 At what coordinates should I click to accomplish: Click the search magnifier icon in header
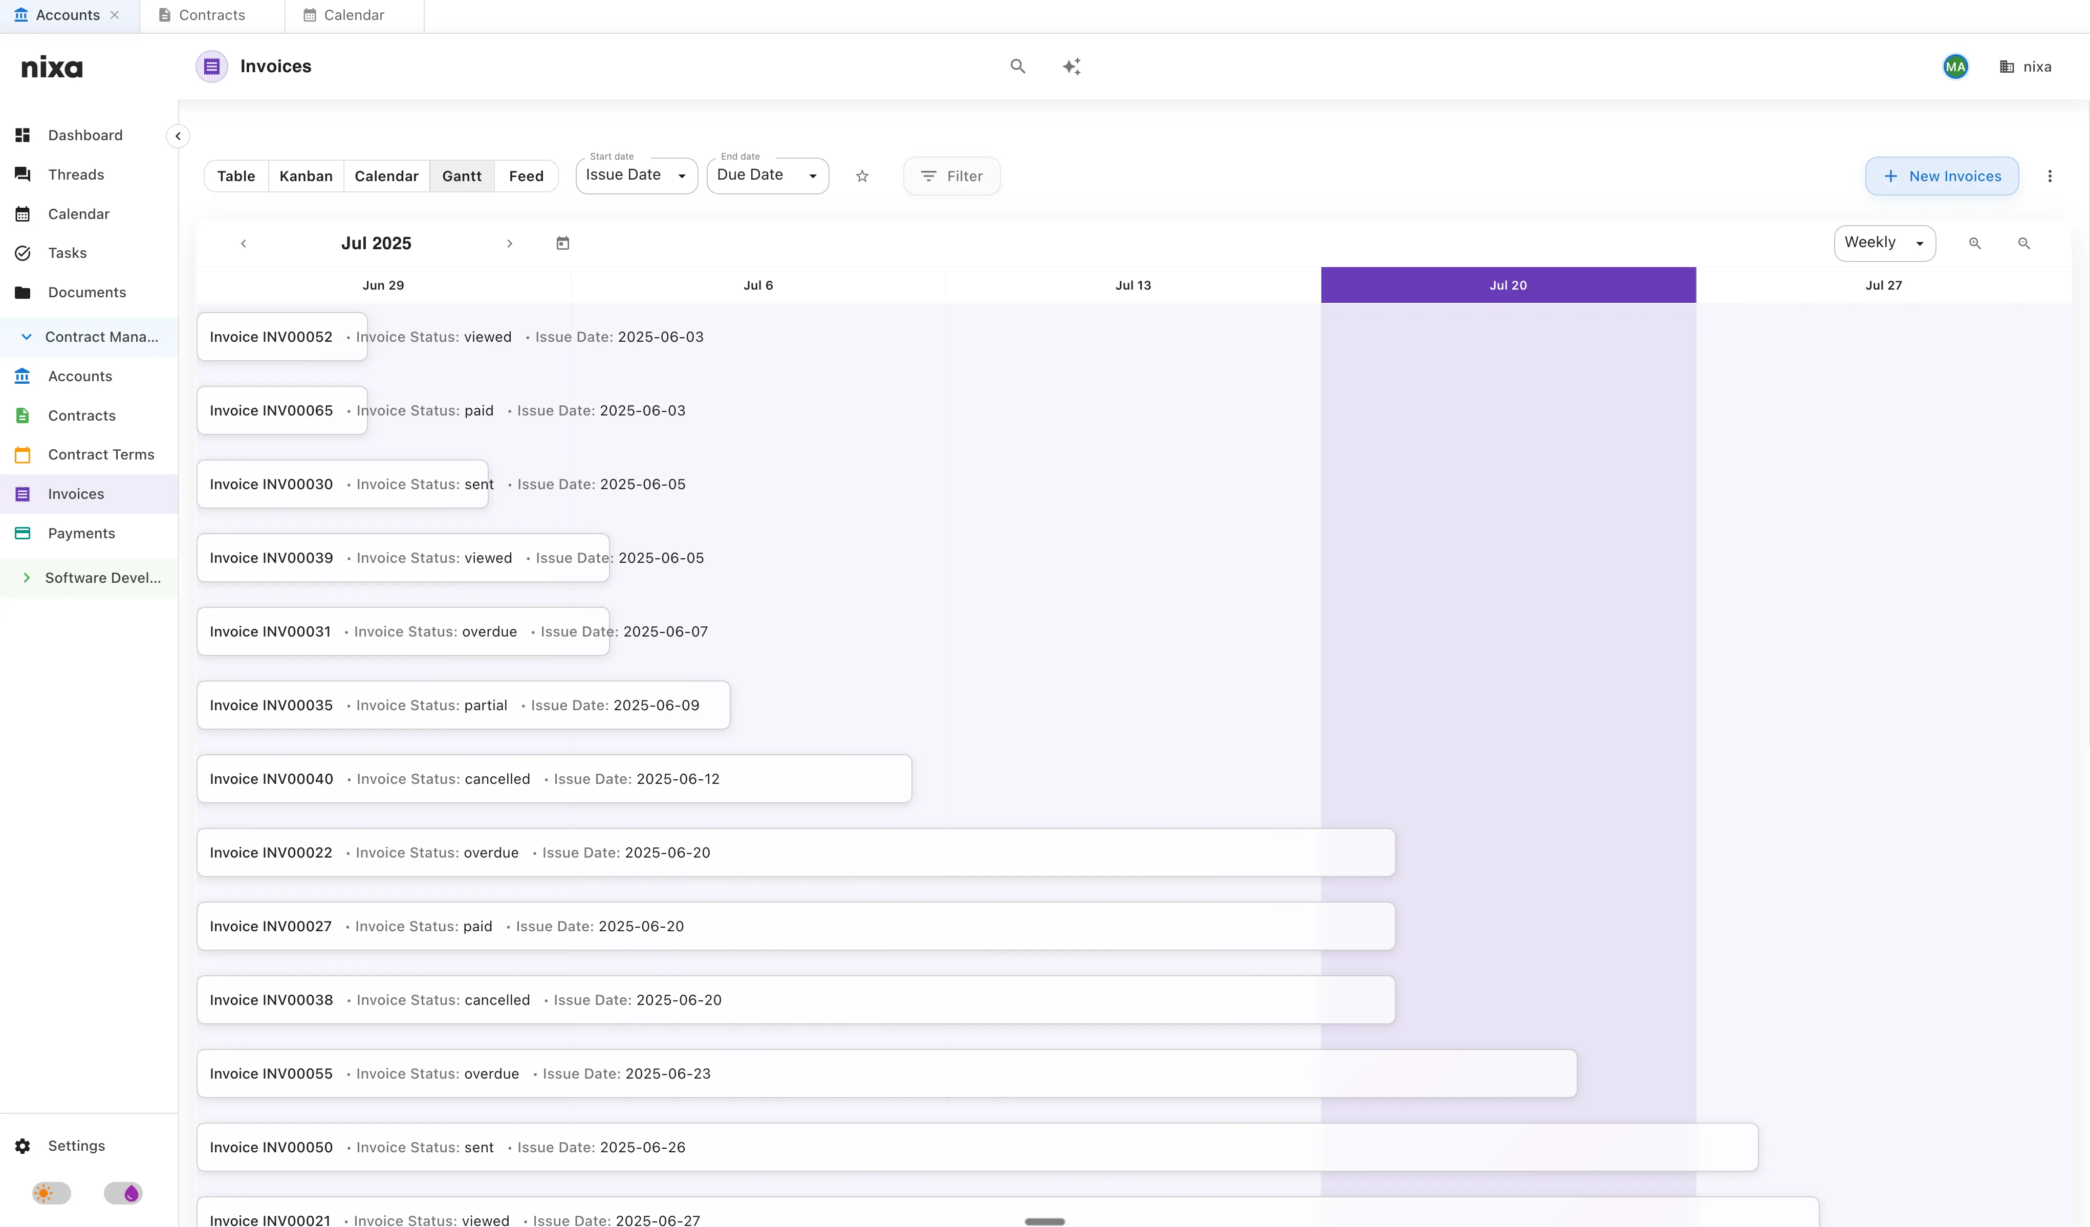1018,67
